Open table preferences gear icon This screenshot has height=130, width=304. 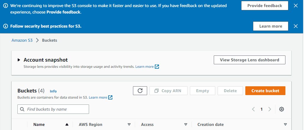tap(282, 109)
